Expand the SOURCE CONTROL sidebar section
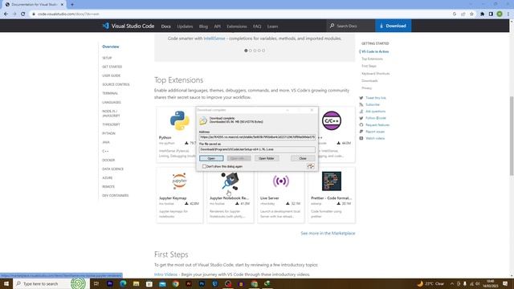The image size is (514, 289). coord(116,84)
